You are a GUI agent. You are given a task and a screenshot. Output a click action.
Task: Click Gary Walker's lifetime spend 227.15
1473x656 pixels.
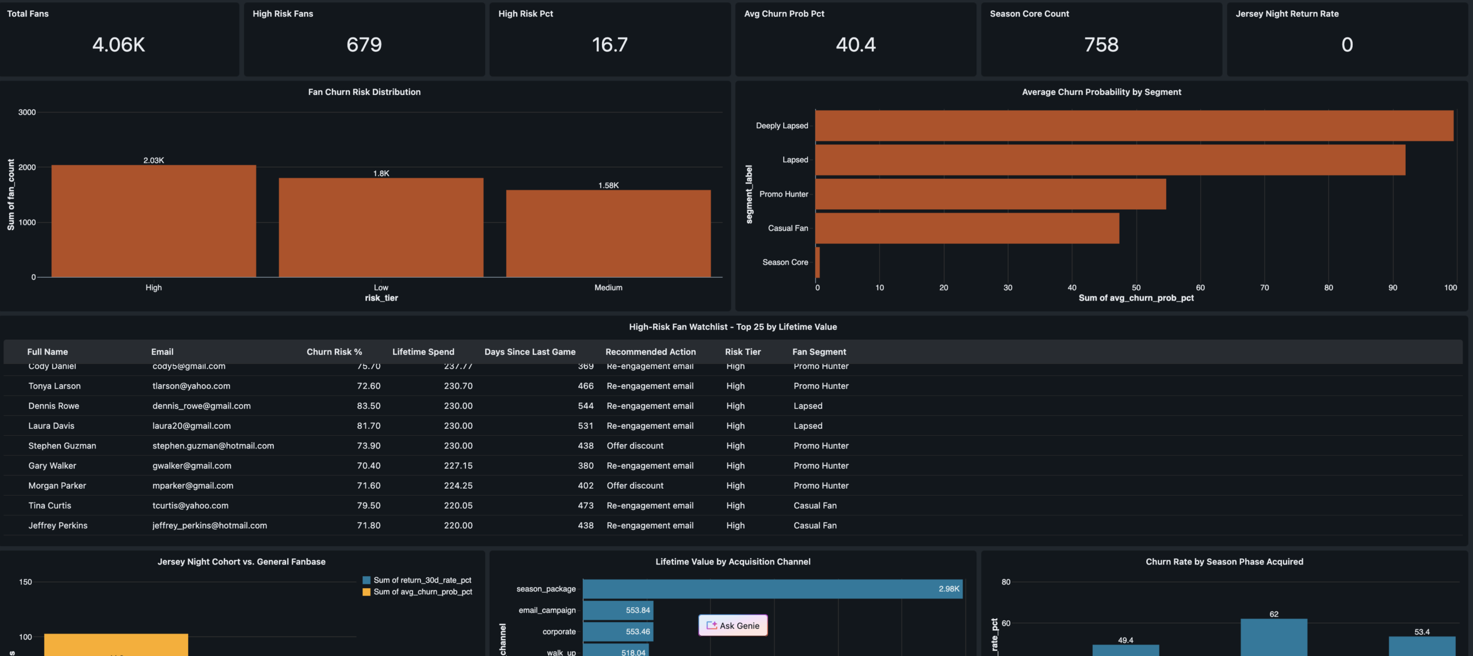pyautogui.click(x=459, y=466)
